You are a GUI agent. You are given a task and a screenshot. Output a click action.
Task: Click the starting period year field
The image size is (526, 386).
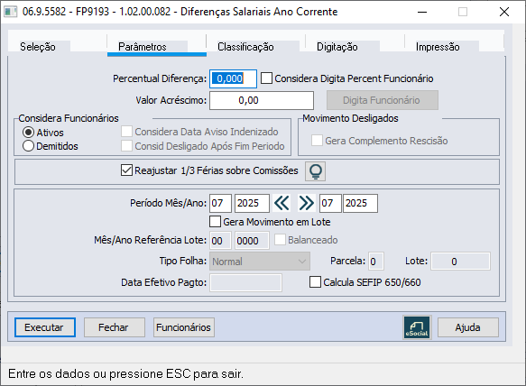click(x=252, y=203)
